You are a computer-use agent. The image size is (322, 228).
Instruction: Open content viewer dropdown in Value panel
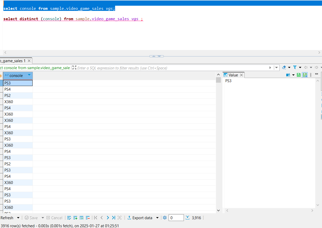click(293, 75)
